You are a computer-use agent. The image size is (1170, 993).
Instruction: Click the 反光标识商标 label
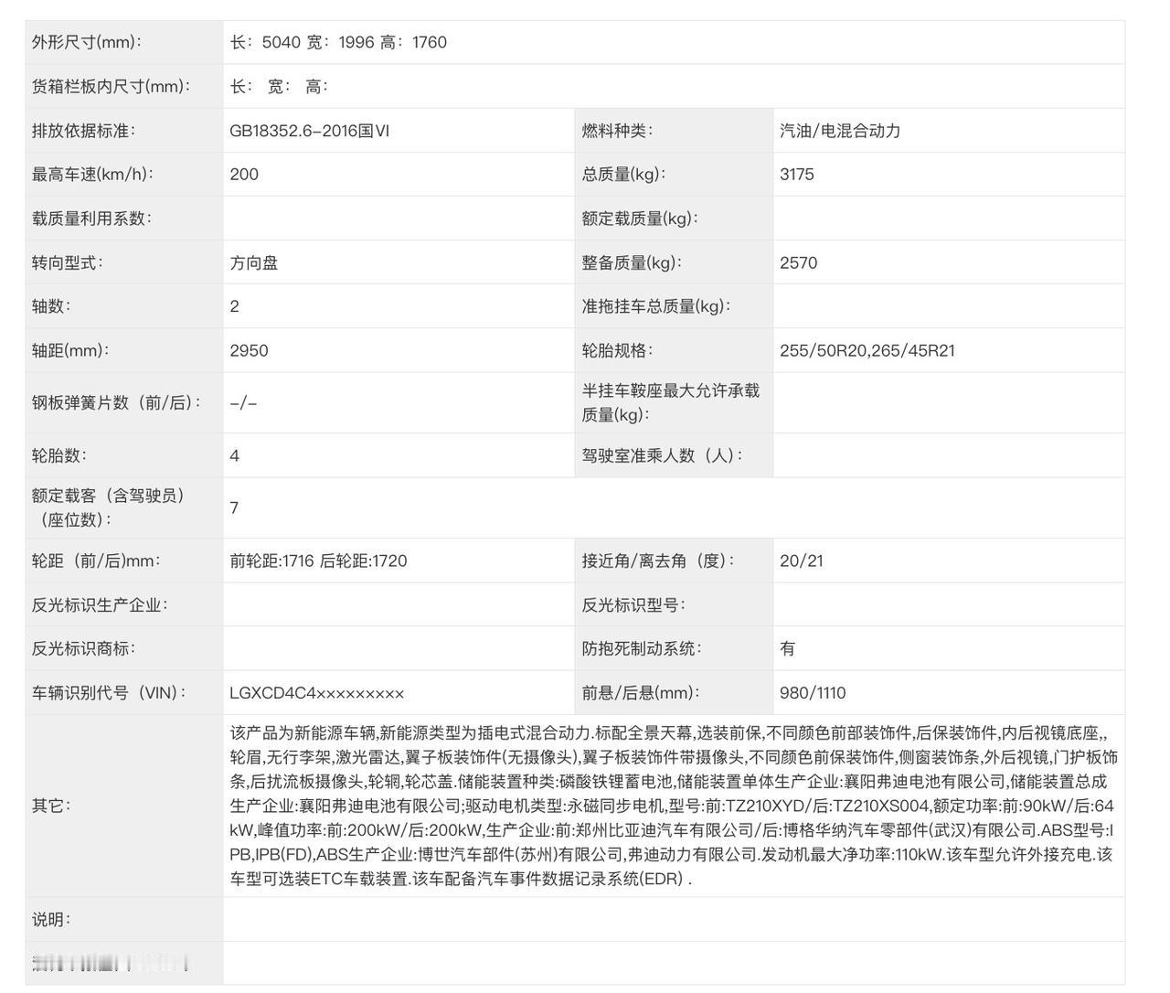tap(83, 648)
